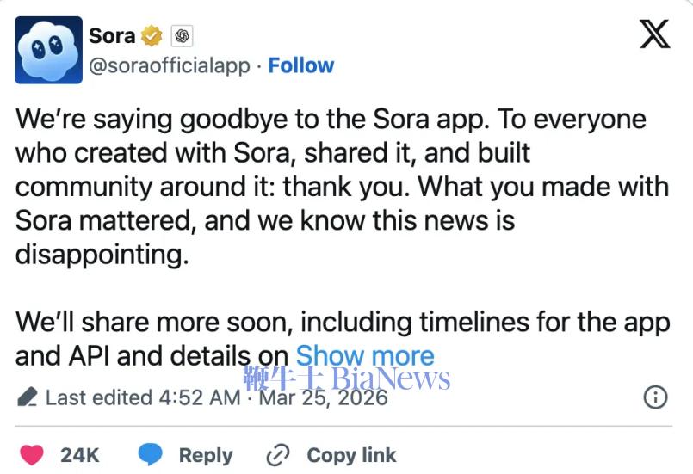Follow the Sora account
The width and height of the screenshot is (693, 474).
click(x=301, y=65)
